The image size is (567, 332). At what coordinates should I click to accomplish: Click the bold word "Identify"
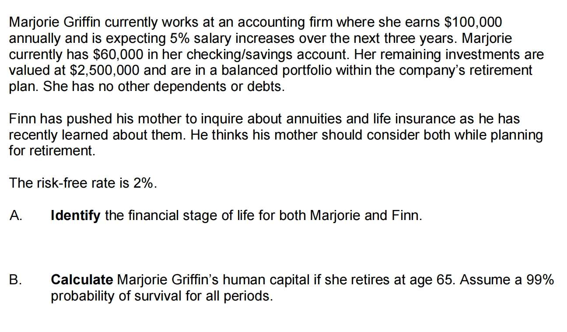[76, 216]
